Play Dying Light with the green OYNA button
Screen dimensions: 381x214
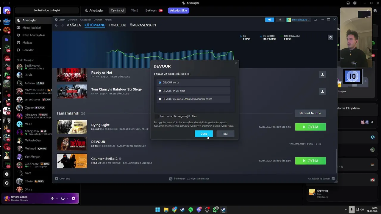[310, 127]
